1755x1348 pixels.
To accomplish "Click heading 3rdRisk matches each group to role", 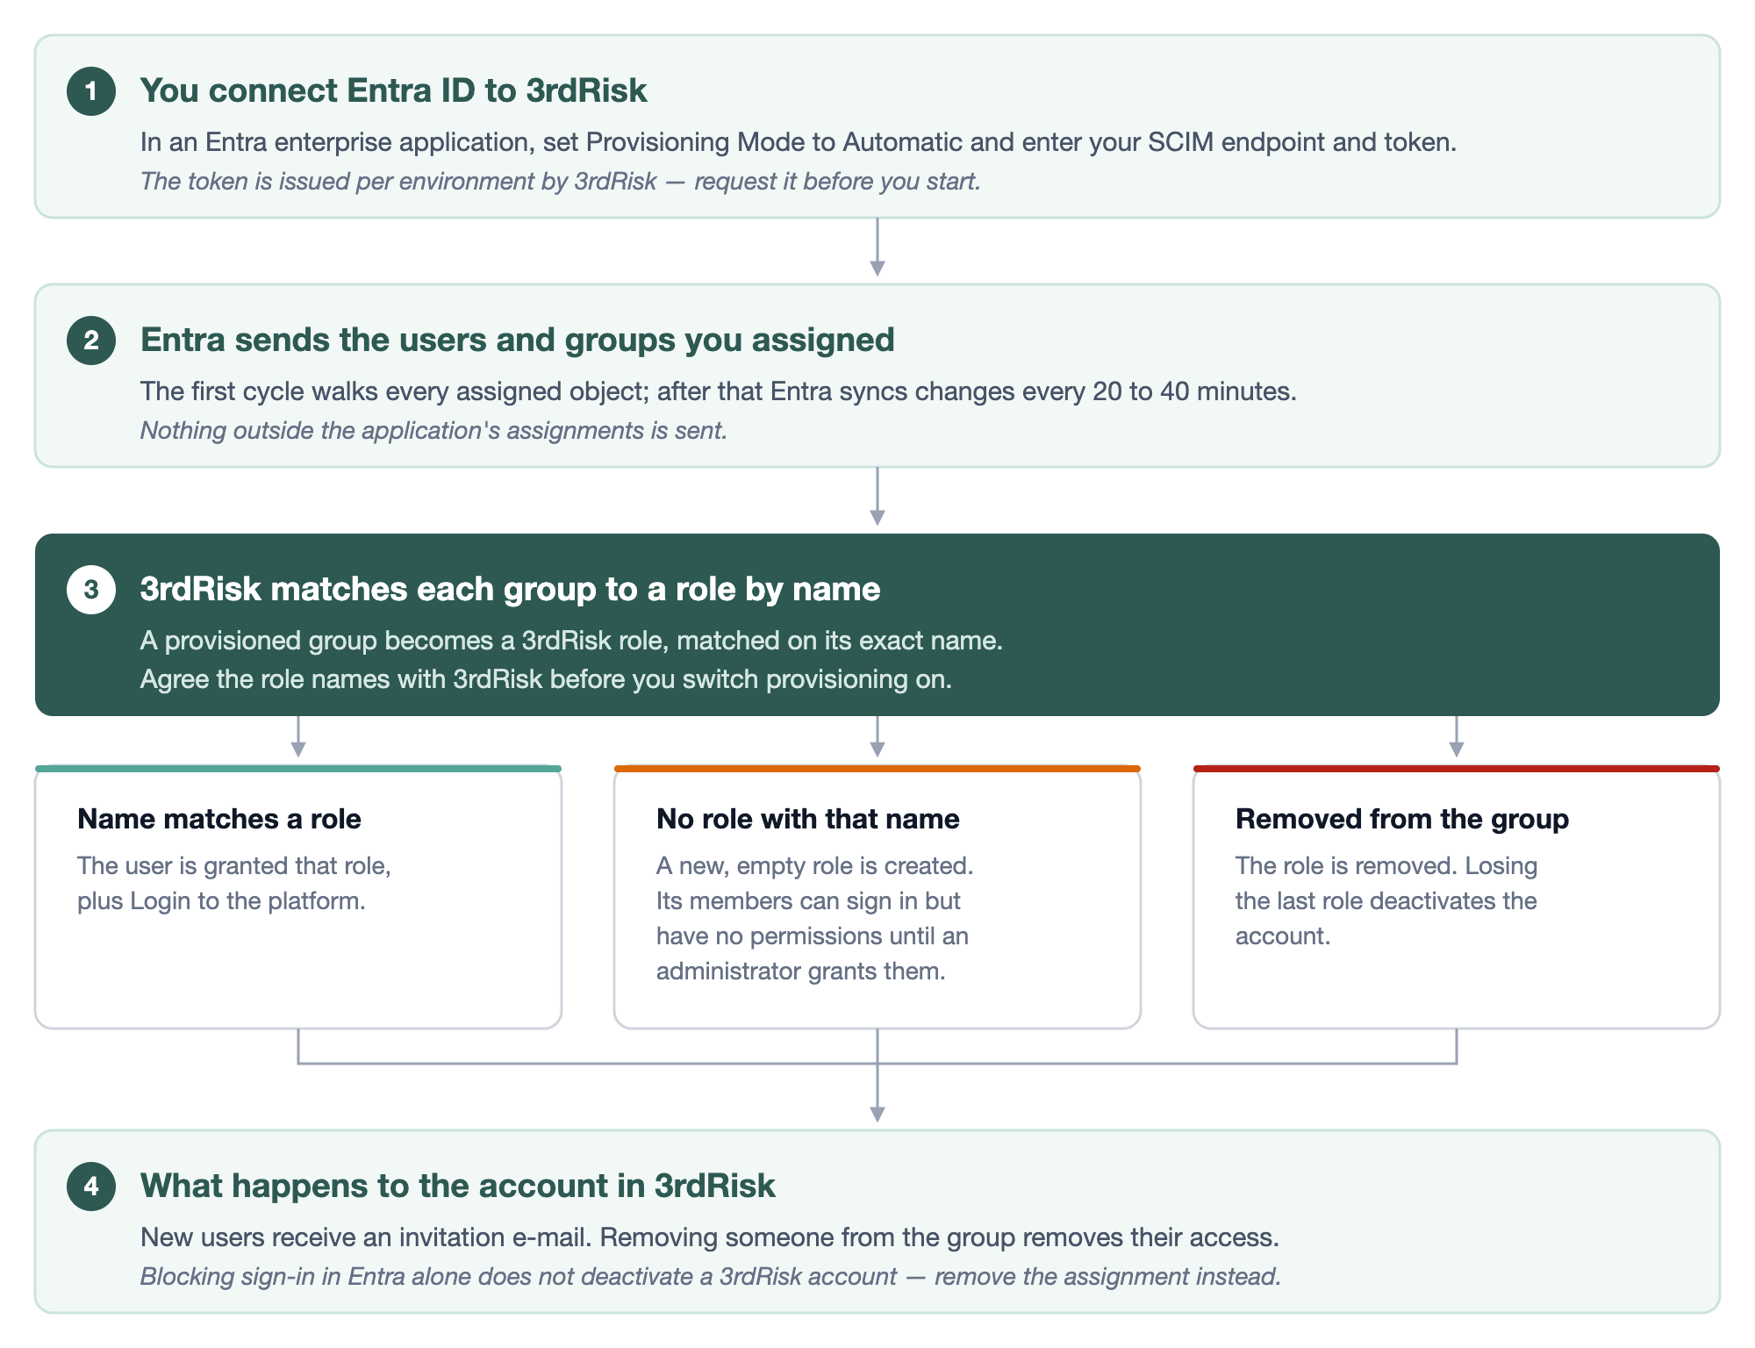I will tap(510, 589).
